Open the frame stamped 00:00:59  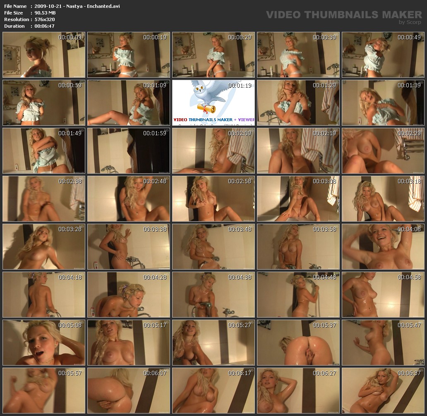tap(44, 103)
